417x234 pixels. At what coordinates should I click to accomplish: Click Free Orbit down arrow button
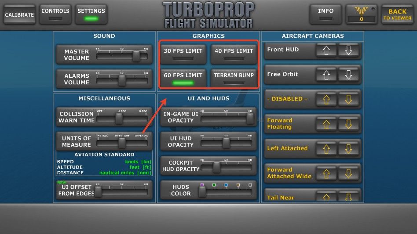[x=348, y=75]
